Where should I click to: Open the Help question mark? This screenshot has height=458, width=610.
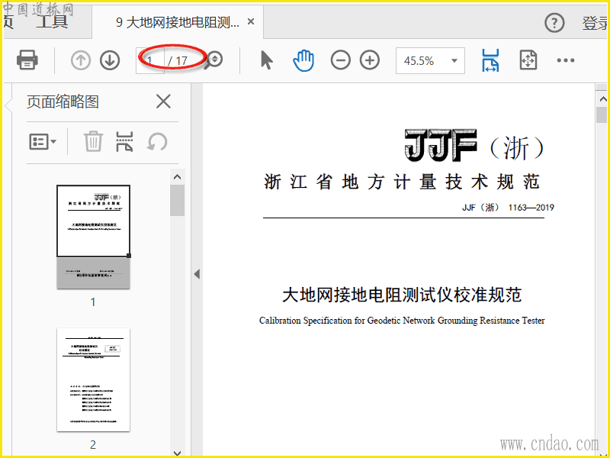pyautogui.click(x=554, y=24)
